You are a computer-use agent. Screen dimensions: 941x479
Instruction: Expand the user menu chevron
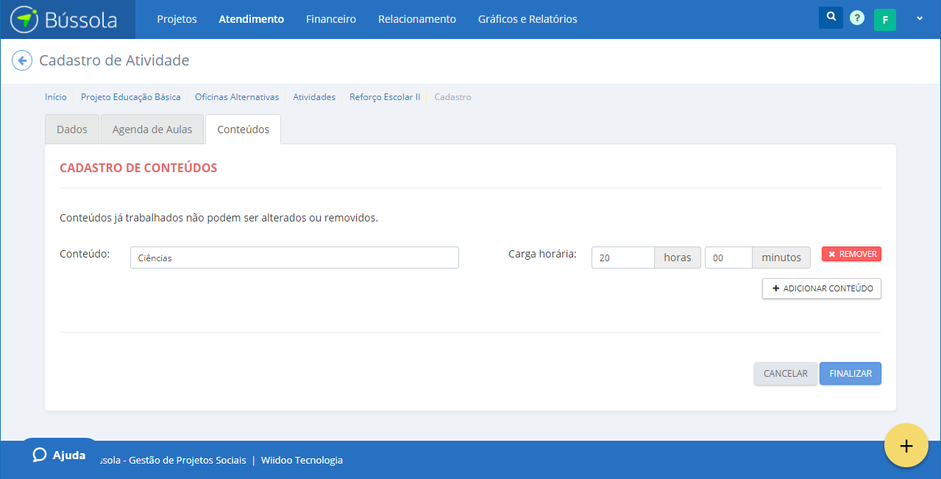point(919,19)
